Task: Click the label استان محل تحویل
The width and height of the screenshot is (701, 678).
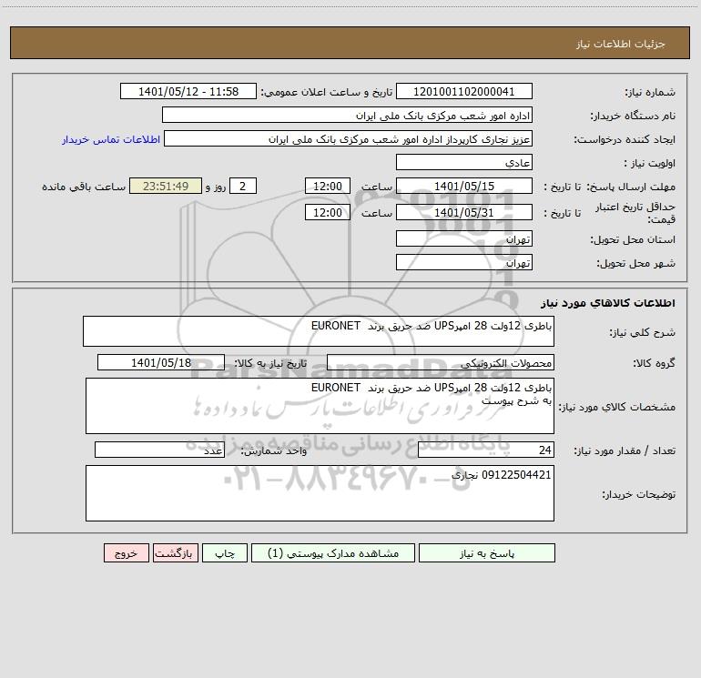Action: pos(633,240)
